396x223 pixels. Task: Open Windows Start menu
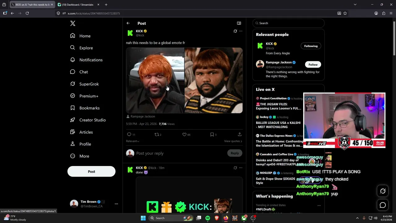tap(143, 218)
